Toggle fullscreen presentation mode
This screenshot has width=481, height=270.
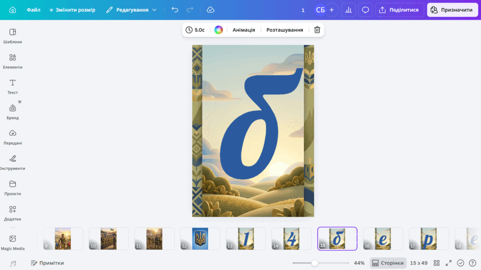448,263
